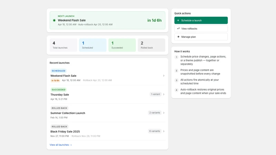Select the Rolled back stat card

151,45
